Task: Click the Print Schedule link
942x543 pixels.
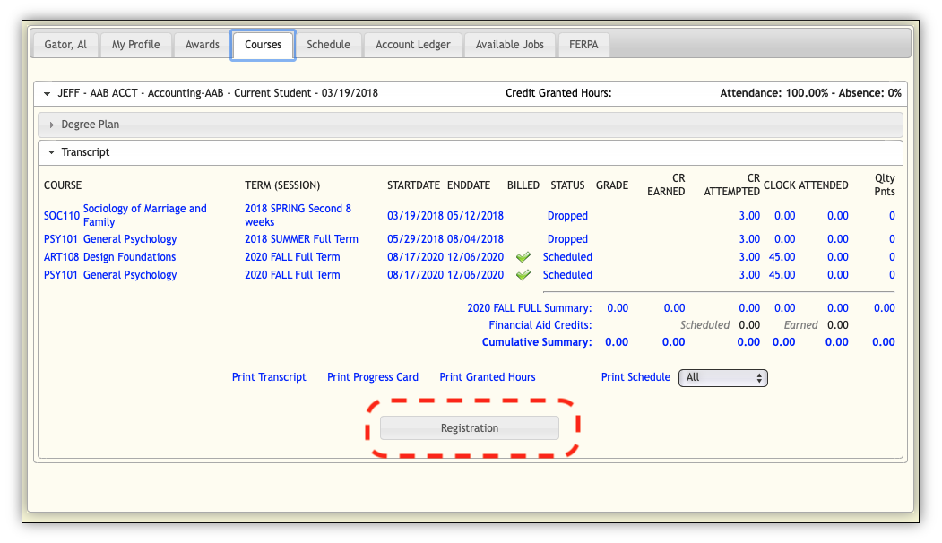Action: (x=635, y=377)
